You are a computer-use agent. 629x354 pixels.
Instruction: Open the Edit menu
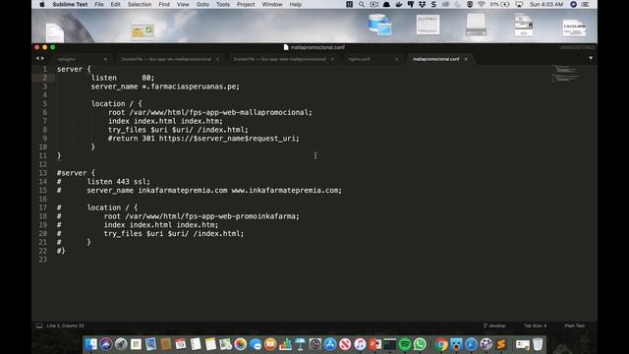pyautogui.click(x=116, y=4)
